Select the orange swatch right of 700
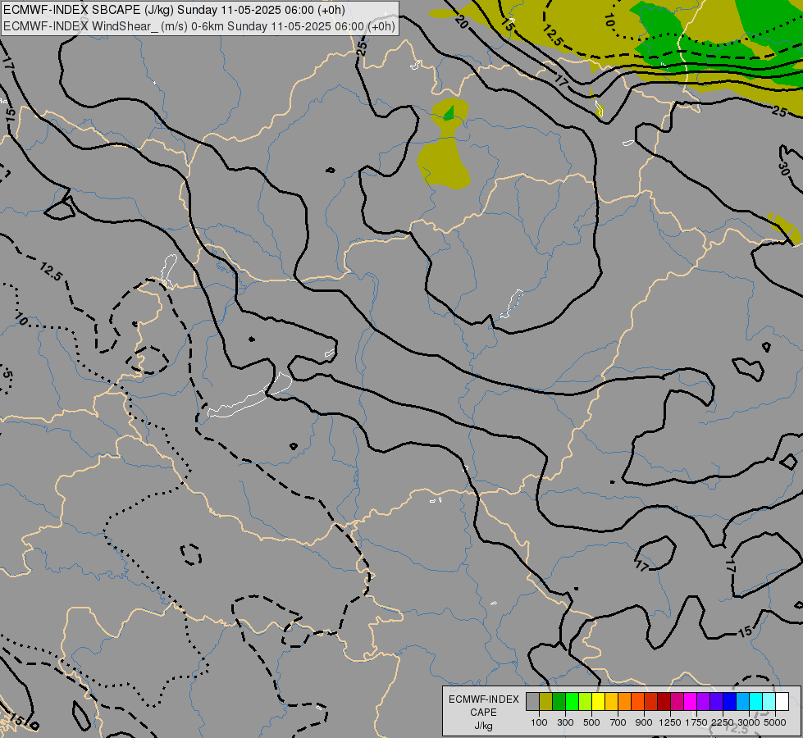The image size is (803, 738). click(x=624, y=702)
